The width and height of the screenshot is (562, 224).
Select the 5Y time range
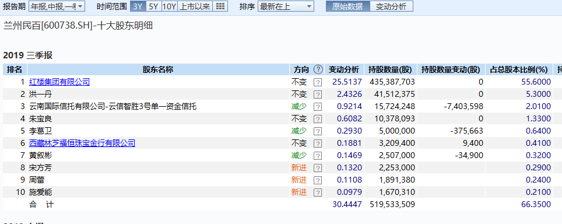pos(153,6)
